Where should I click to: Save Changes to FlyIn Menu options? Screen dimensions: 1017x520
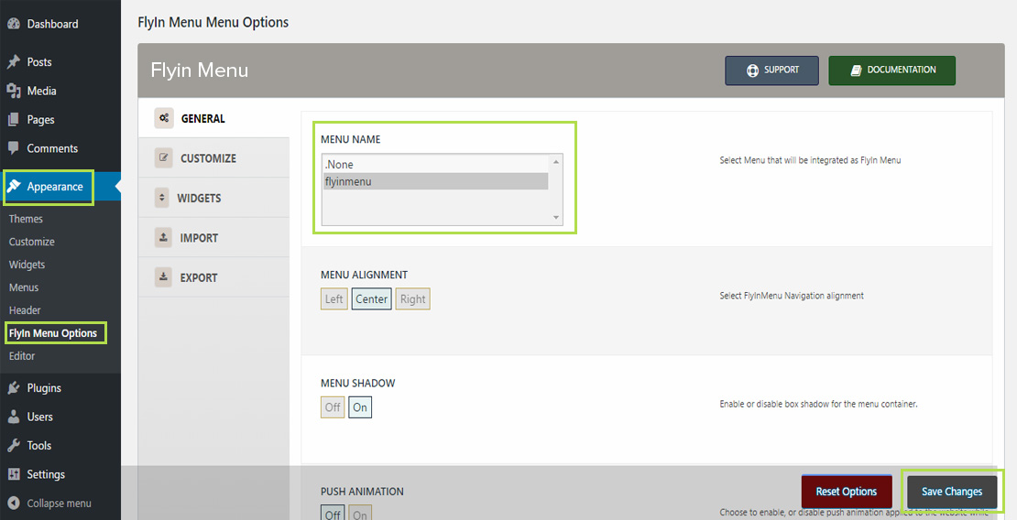952,492
